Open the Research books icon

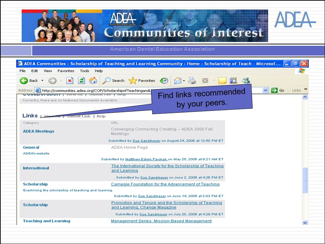234,81
